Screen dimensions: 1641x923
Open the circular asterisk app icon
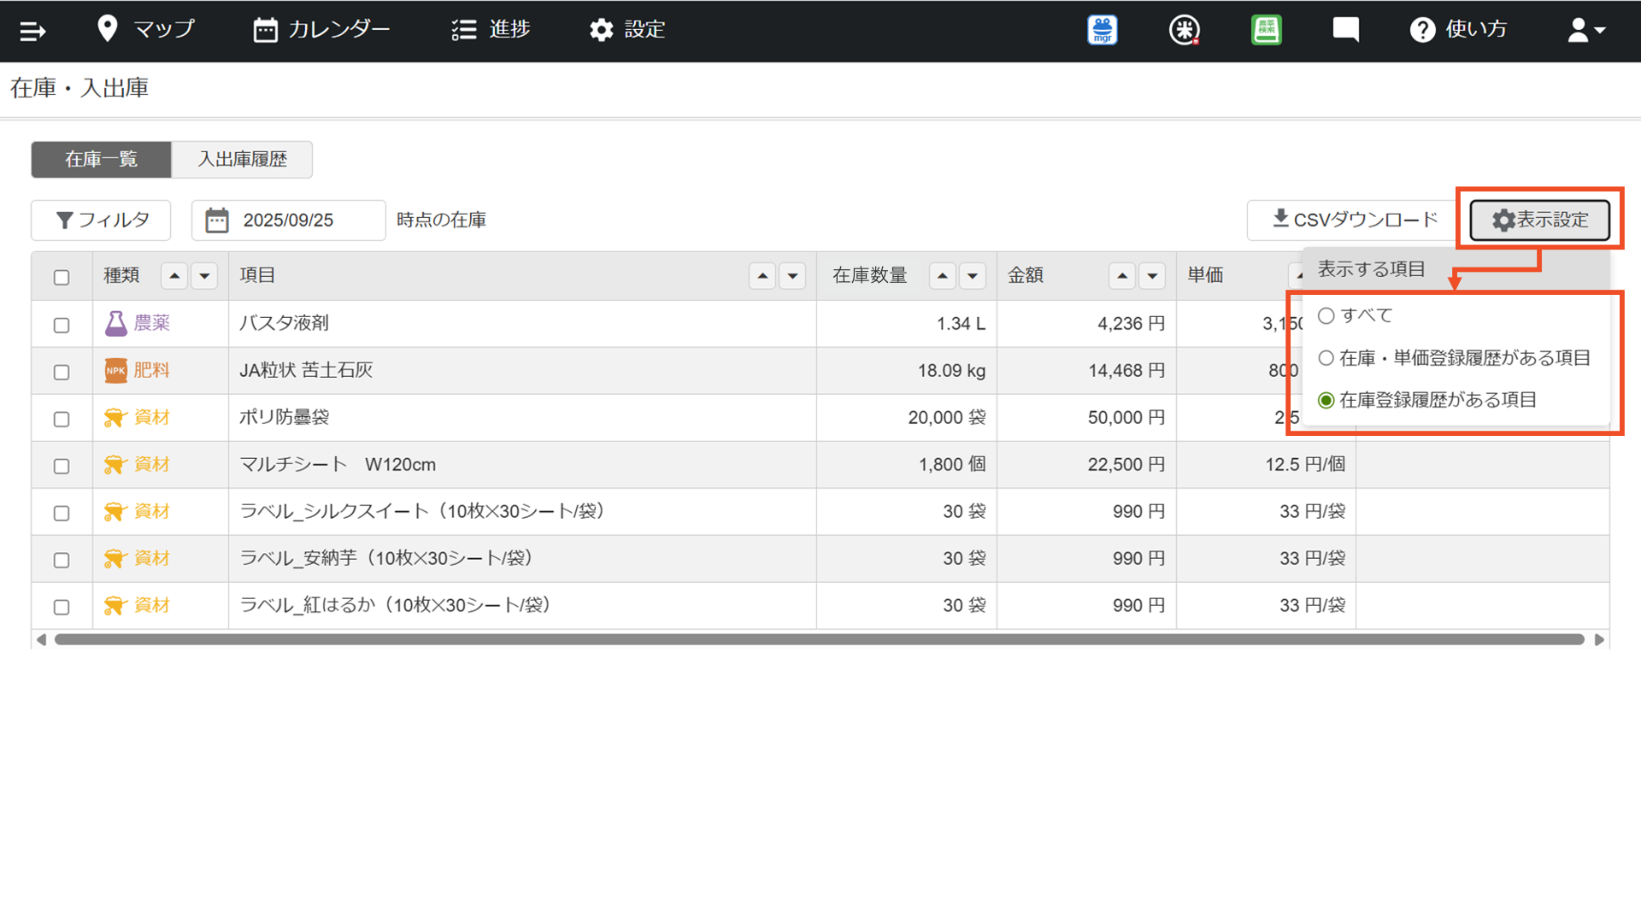(1184, 30)
